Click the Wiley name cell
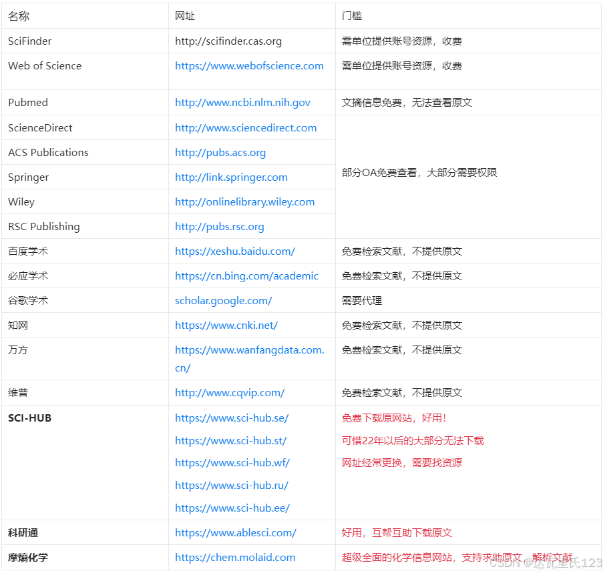 click(85, 201)
